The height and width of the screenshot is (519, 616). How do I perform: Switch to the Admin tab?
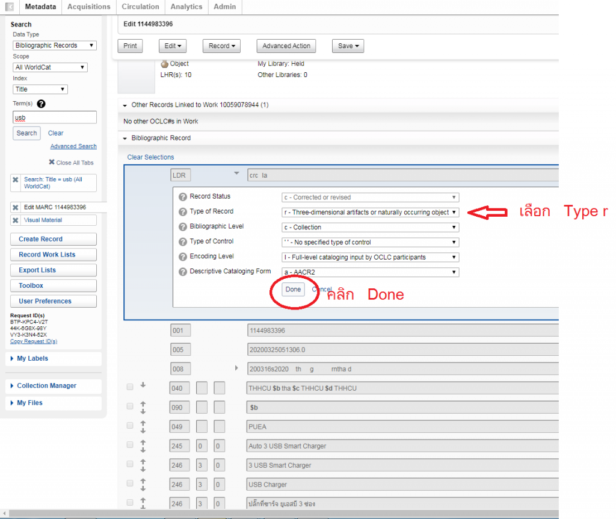pyautogui.click(x=225, y=7)
